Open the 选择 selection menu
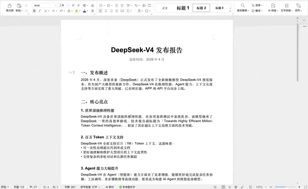The height and width of the screenshot is (189, 308). click(257, 5)
